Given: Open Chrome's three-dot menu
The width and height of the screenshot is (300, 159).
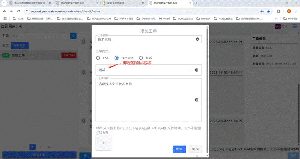Looking at the screenshot, I should point(296,12).
